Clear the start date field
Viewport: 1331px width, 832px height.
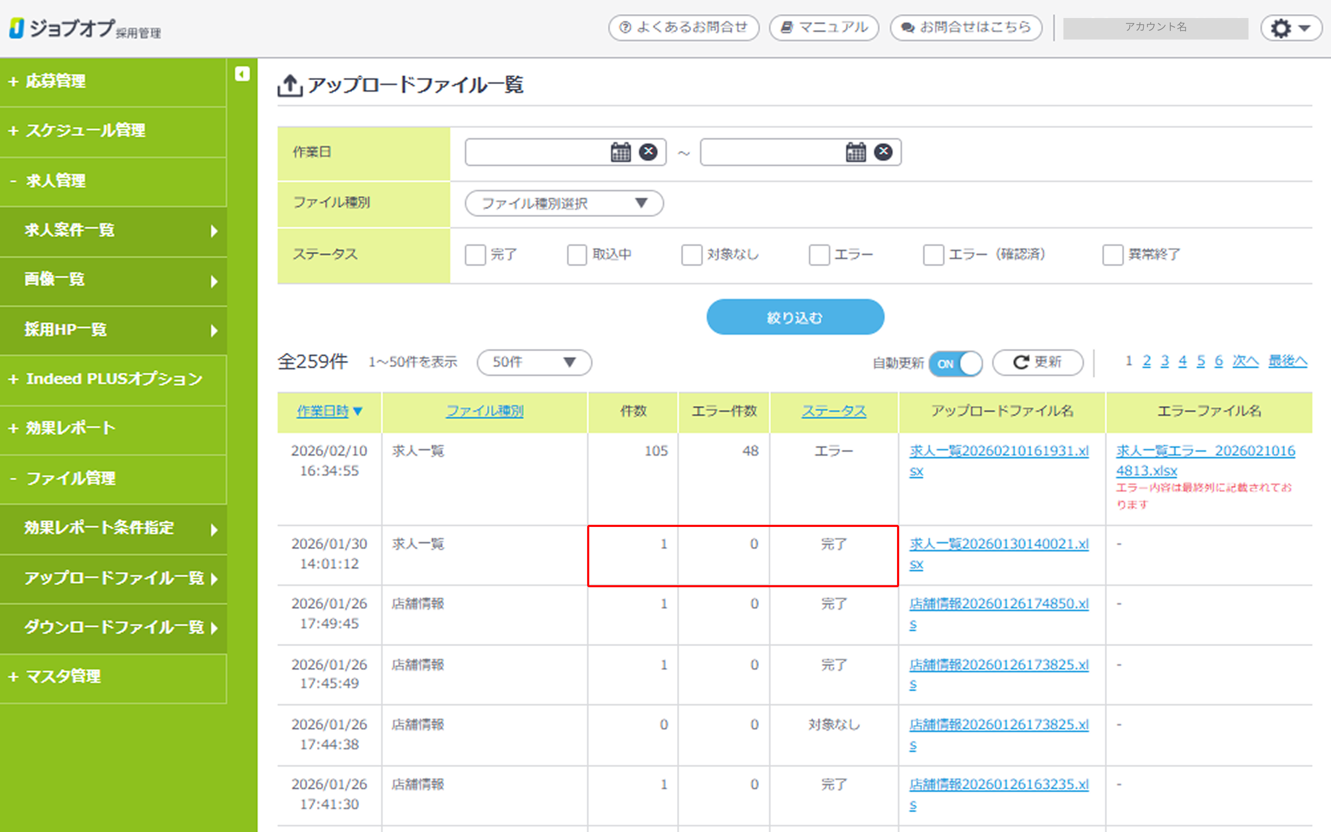pyautogui.click(x=648, y=151)
